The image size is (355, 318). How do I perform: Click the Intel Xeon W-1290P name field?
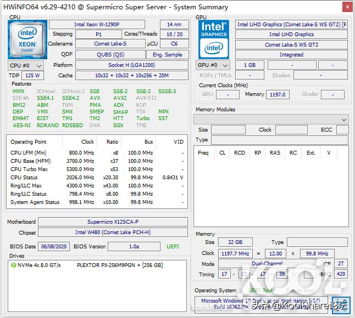coord(97,25)
